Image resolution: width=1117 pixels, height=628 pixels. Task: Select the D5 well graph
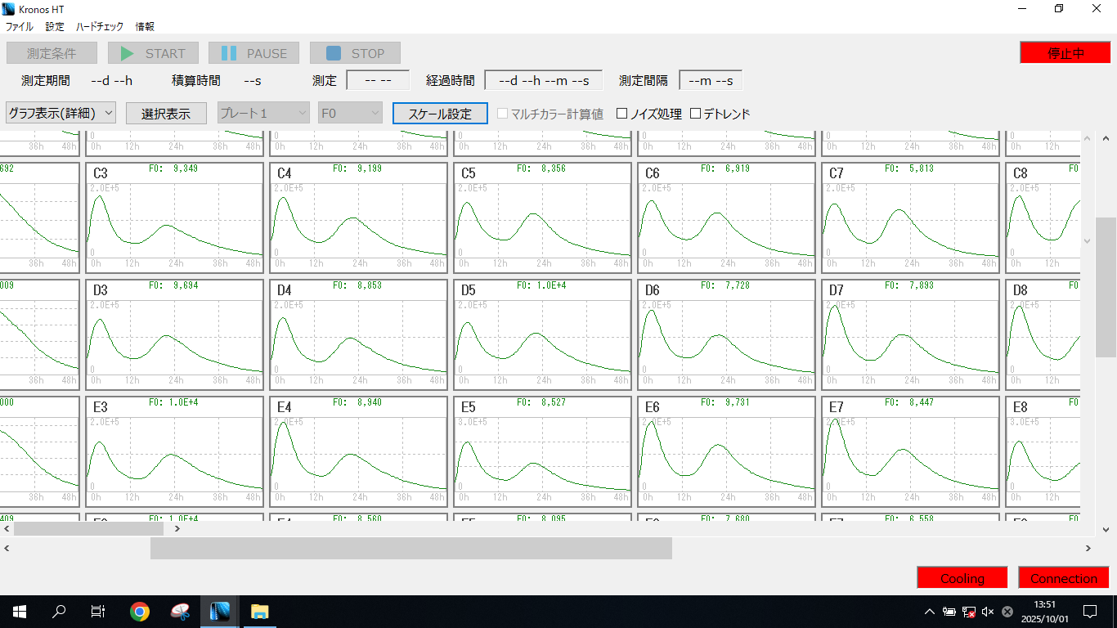[x=543, y=334]
